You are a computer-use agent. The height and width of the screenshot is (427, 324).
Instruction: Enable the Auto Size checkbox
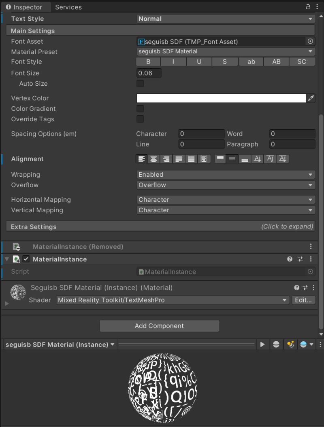click(140, 83)
